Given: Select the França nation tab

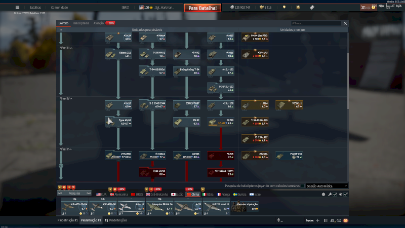Looking at the screenshot, I should click(x=223, y=195).
